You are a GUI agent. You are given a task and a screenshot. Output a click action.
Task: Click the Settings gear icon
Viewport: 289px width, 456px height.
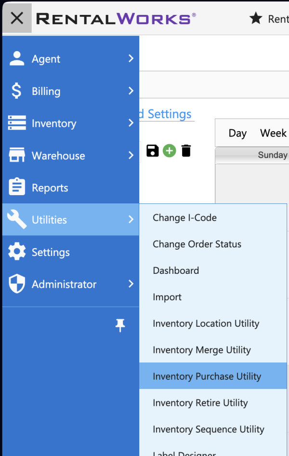coord(17,252)
